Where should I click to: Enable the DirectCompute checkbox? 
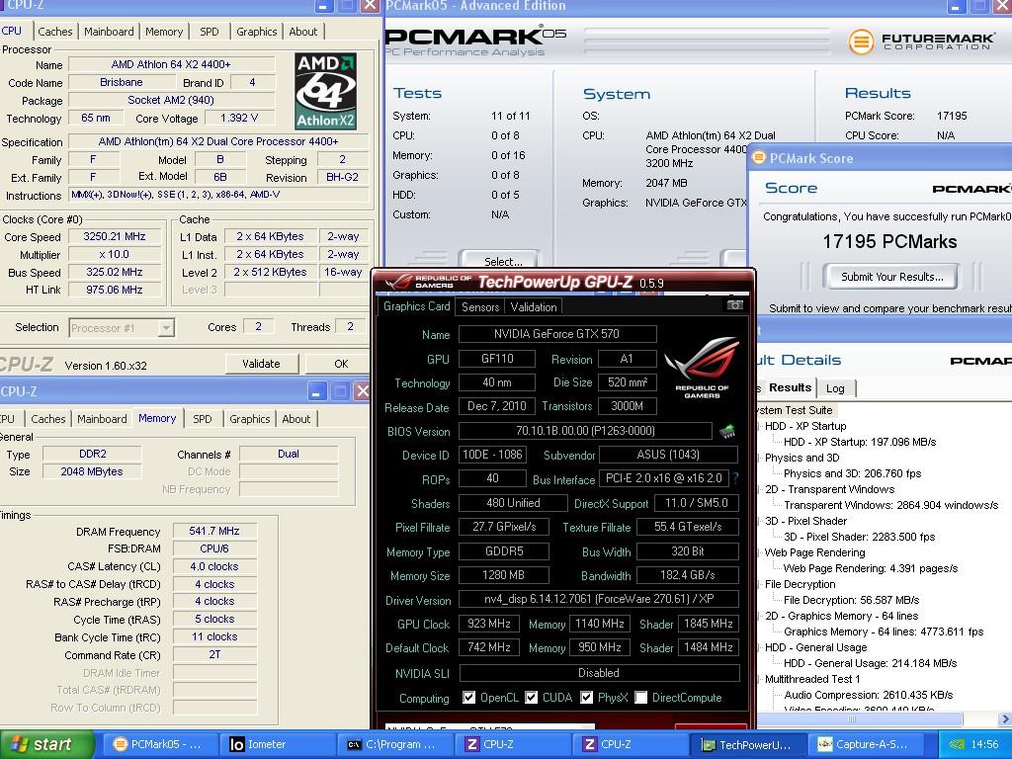point(640,697)
